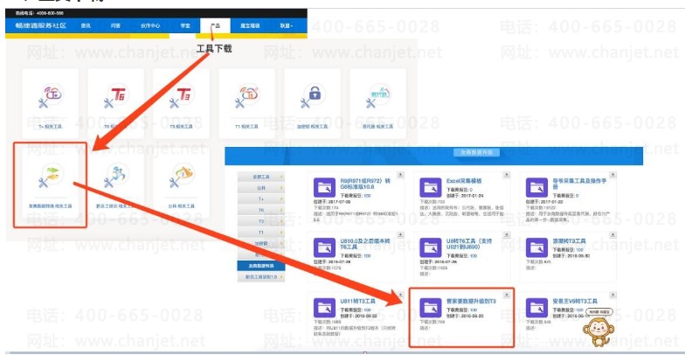Download icon on 浪潮转T3工具 card

point(612,234)
